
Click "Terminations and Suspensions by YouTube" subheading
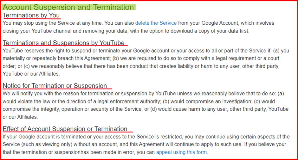click(x=64, y=43)
